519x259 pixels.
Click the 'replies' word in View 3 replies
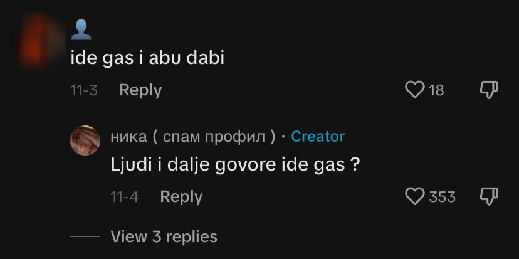[x=192, y=237]
